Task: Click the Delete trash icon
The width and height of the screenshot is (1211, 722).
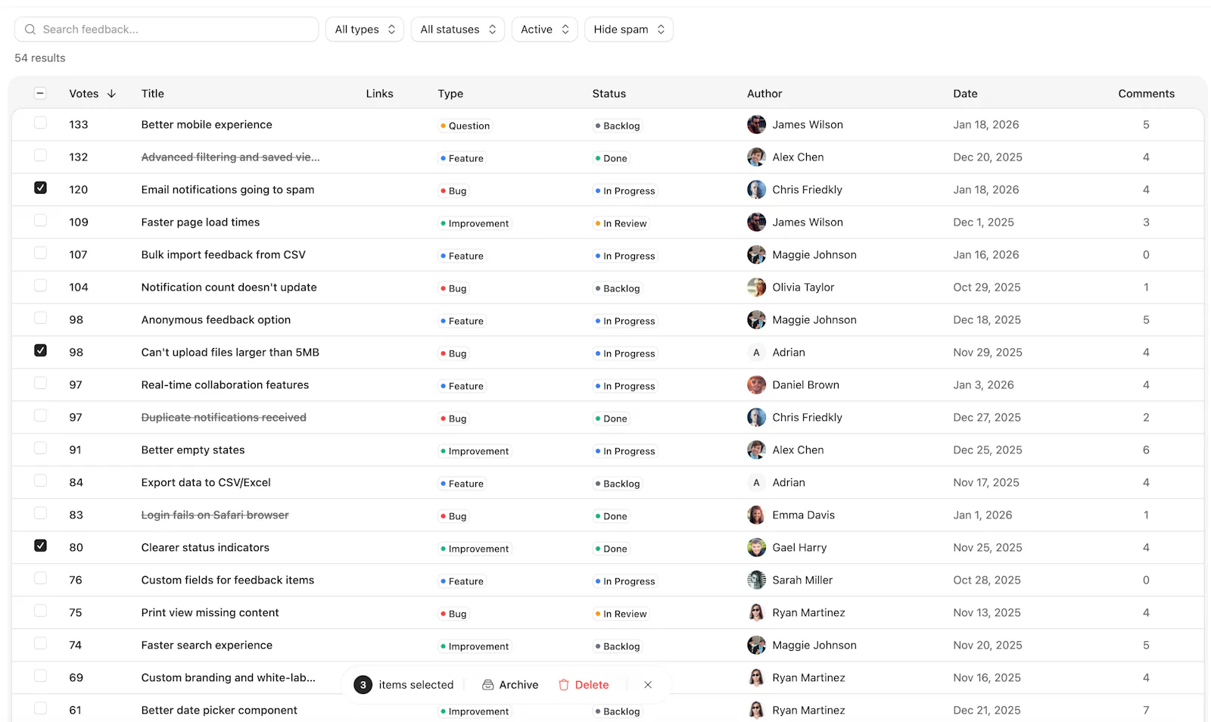Action: (564, 685)
